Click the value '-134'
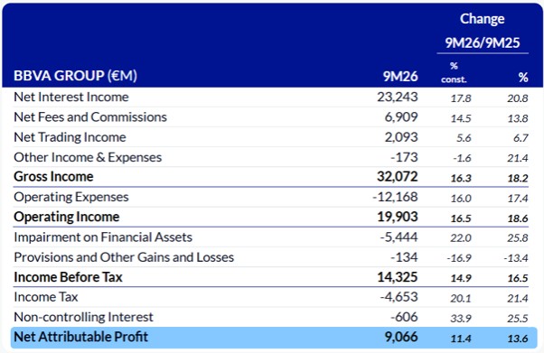The image size is (544, 353). point(404,257)
